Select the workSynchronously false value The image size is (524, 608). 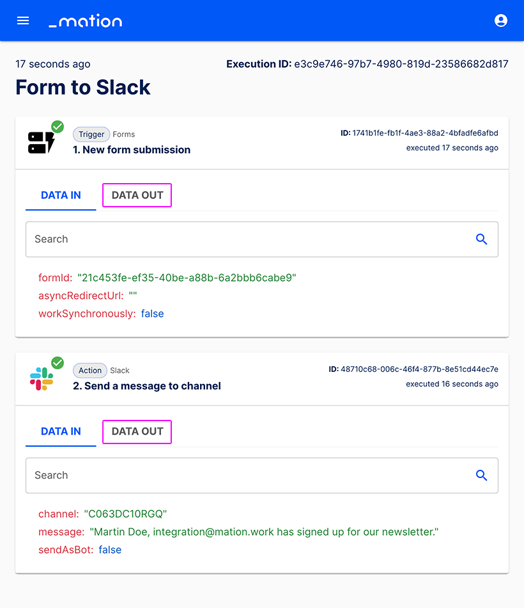152,314
